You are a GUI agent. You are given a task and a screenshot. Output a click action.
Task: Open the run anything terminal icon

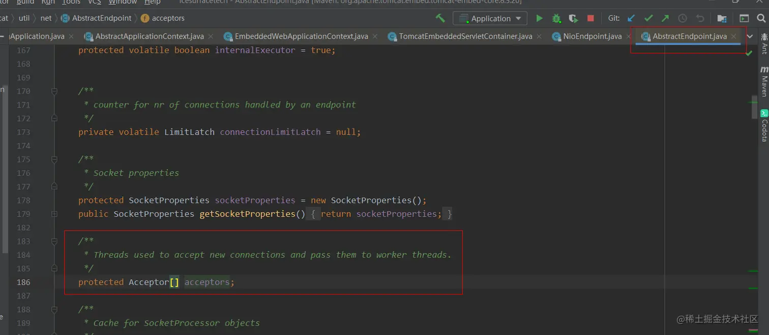coord(744,18)
